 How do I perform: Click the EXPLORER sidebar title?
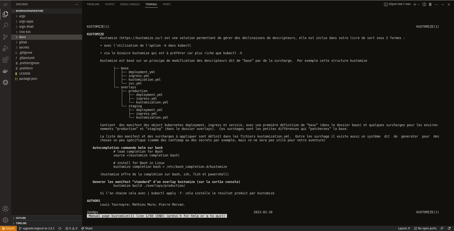[x=22, y=4]
